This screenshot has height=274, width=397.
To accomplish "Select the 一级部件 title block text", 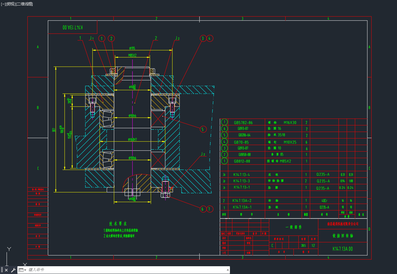I will pyautogui.click(x=294, y=227).
